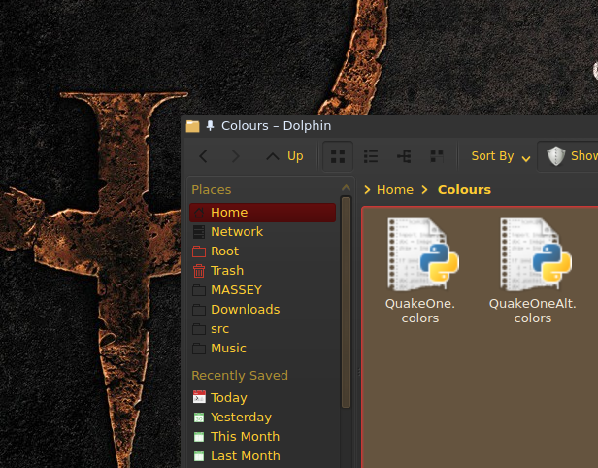Viewport: 598px width, 468px height.
Task: Switch to Details tree view mode
Action: tap(404, 156)
